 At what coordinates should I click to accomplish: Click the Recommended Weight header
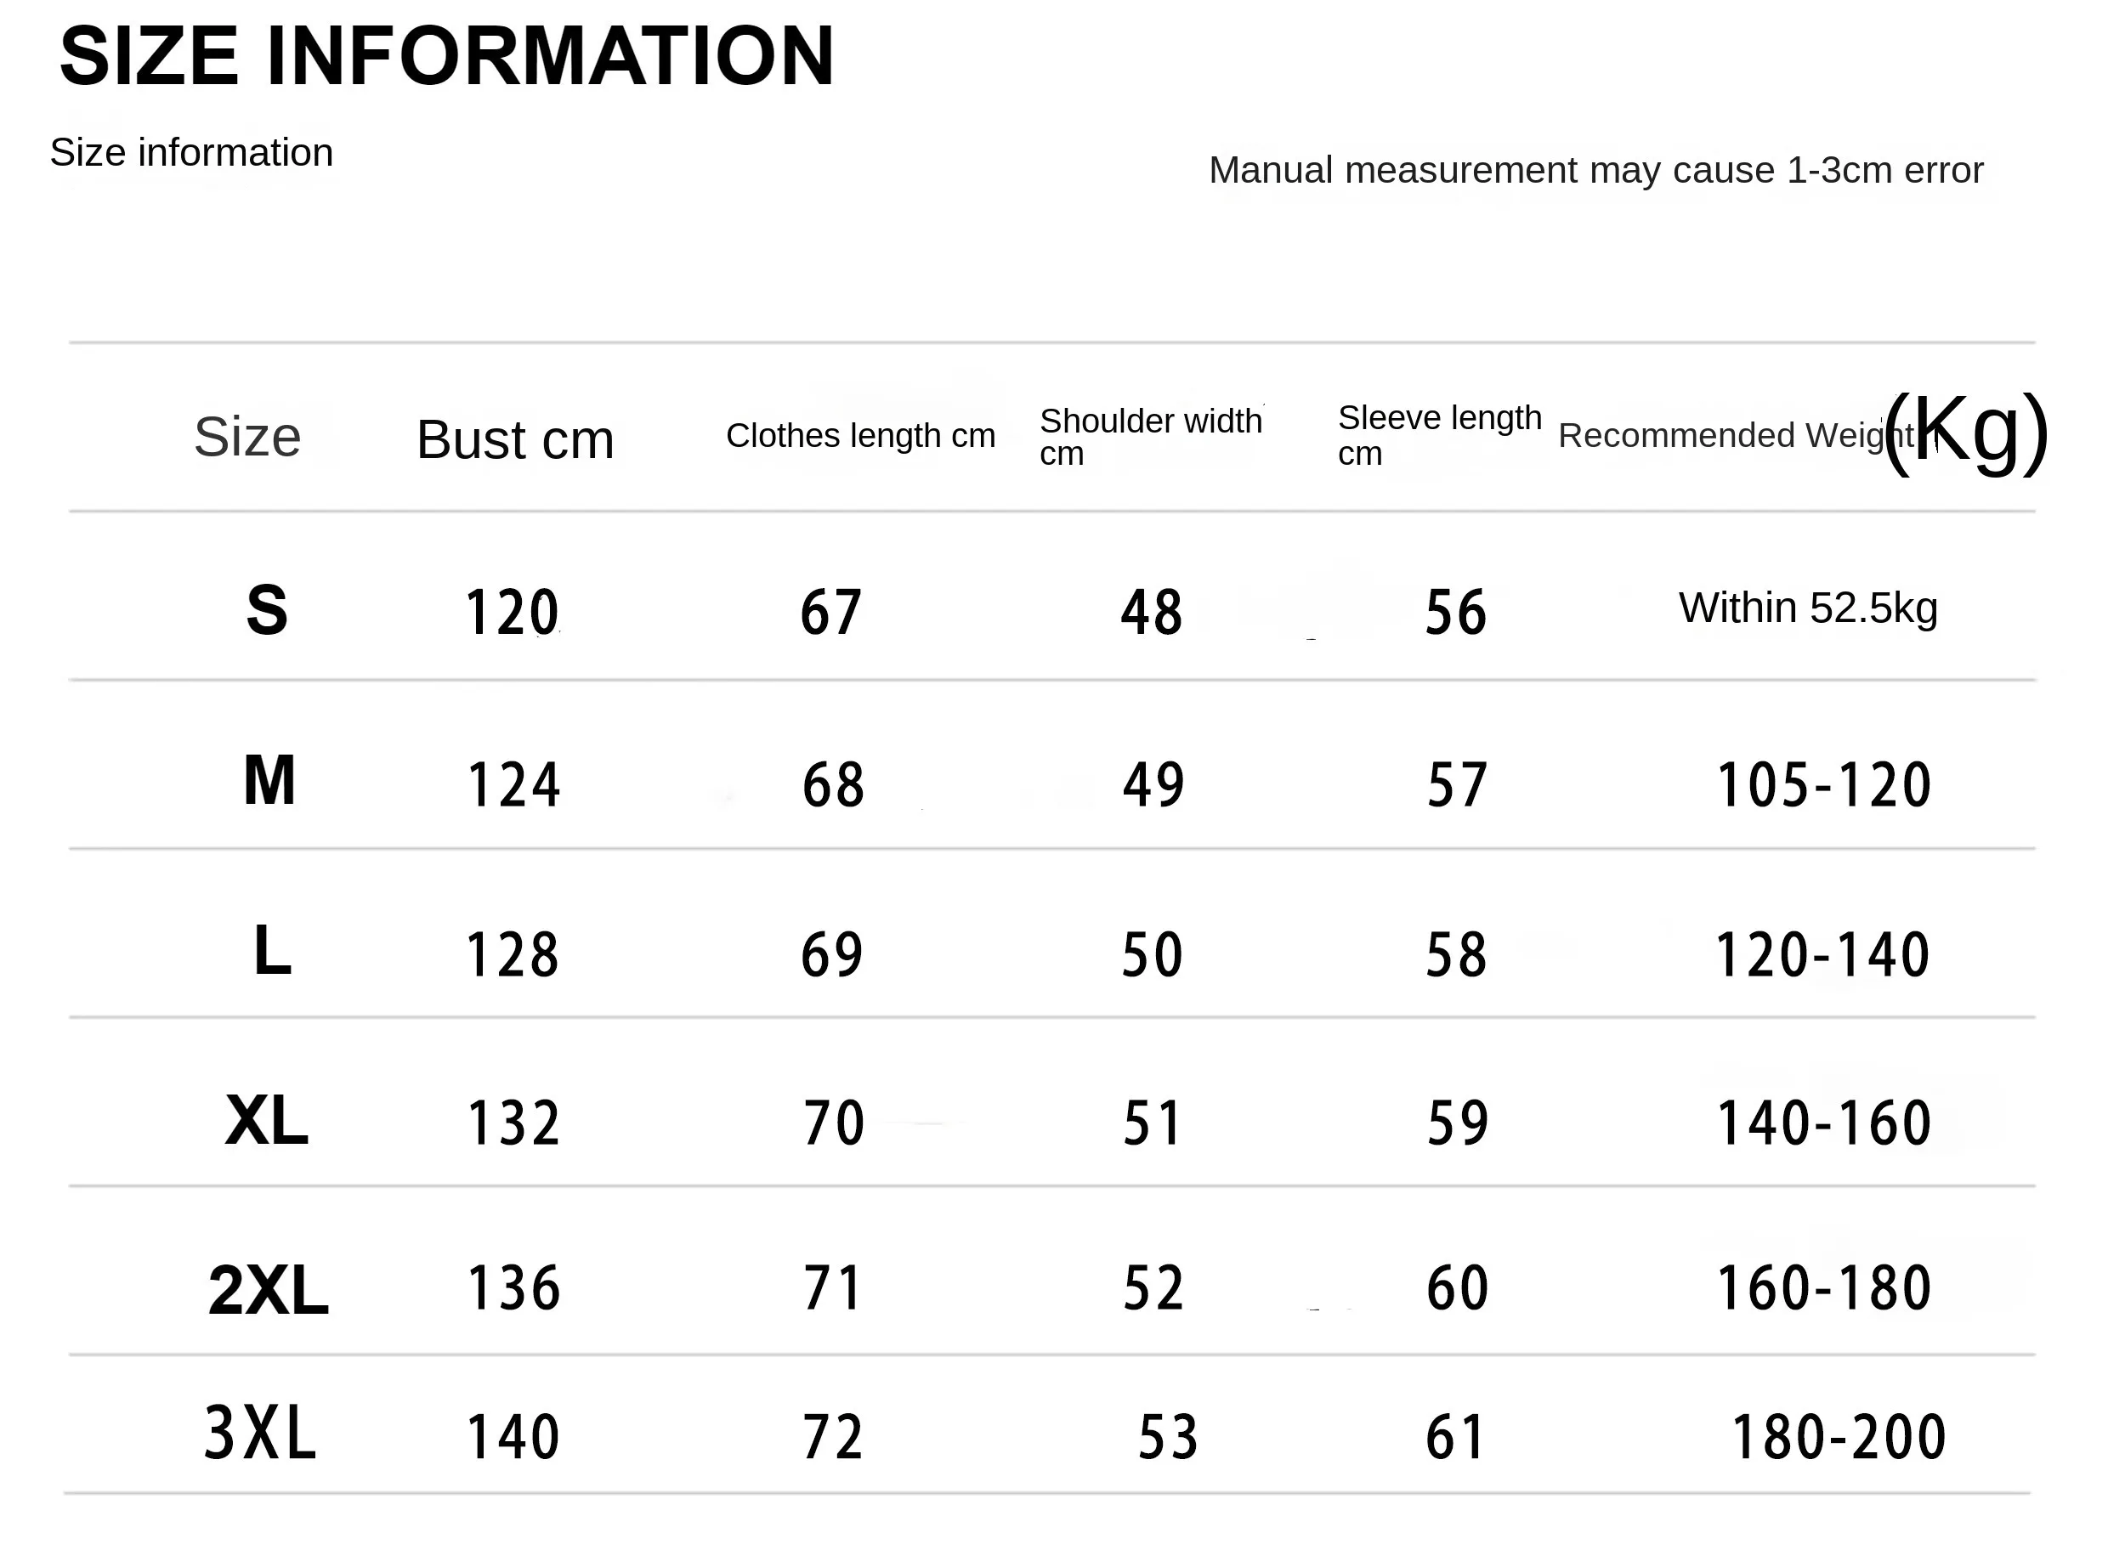pyautogui.click(x=1803, y=433)
